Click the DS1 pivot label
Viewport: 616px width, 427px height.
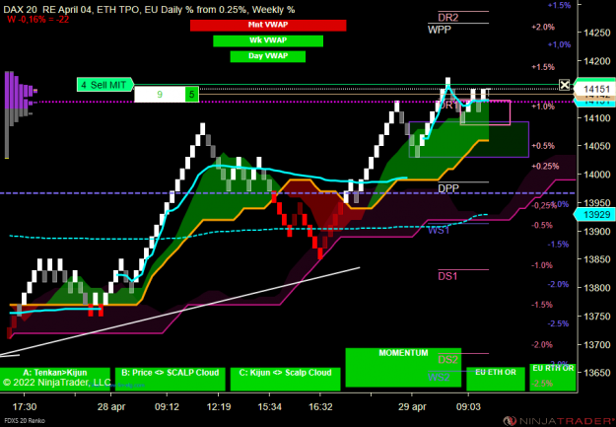pos(447,276)
